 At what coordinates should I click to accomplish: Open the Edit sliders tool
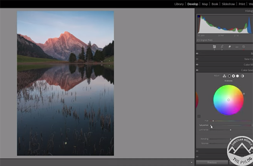coord(214,47)
